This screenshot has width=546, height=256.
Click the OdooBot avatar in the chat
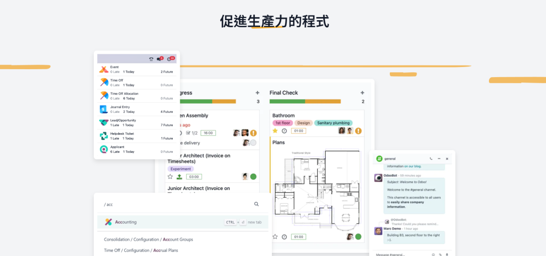[x=378, y=178]
